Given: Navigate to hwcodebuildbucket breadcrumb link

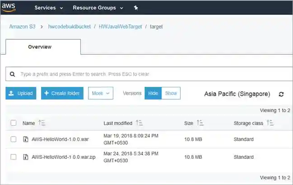Looking at the screenshot, I should (x=68, y=27).
